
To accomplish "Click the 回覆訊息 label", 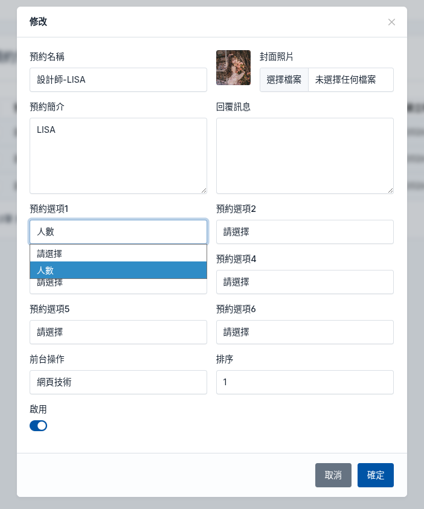I will 233,107.
